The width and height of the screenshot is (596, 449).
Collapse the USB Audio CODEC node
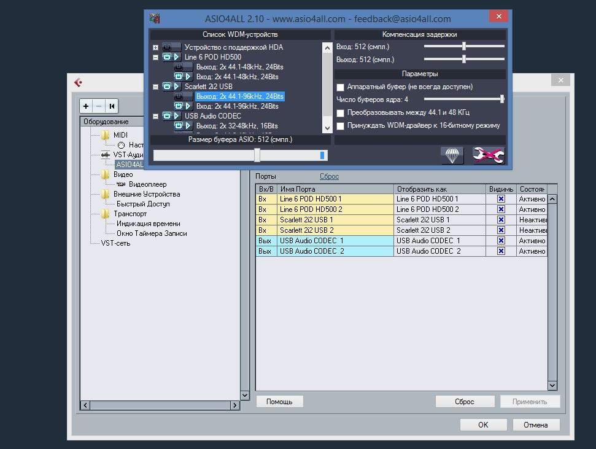tap(156, 116)
